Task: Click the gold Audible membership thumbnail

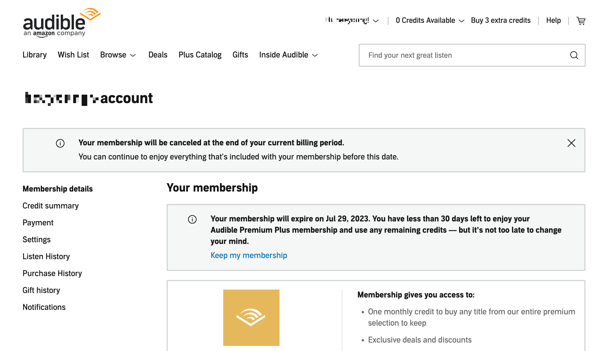Action: tap(251, 317)
